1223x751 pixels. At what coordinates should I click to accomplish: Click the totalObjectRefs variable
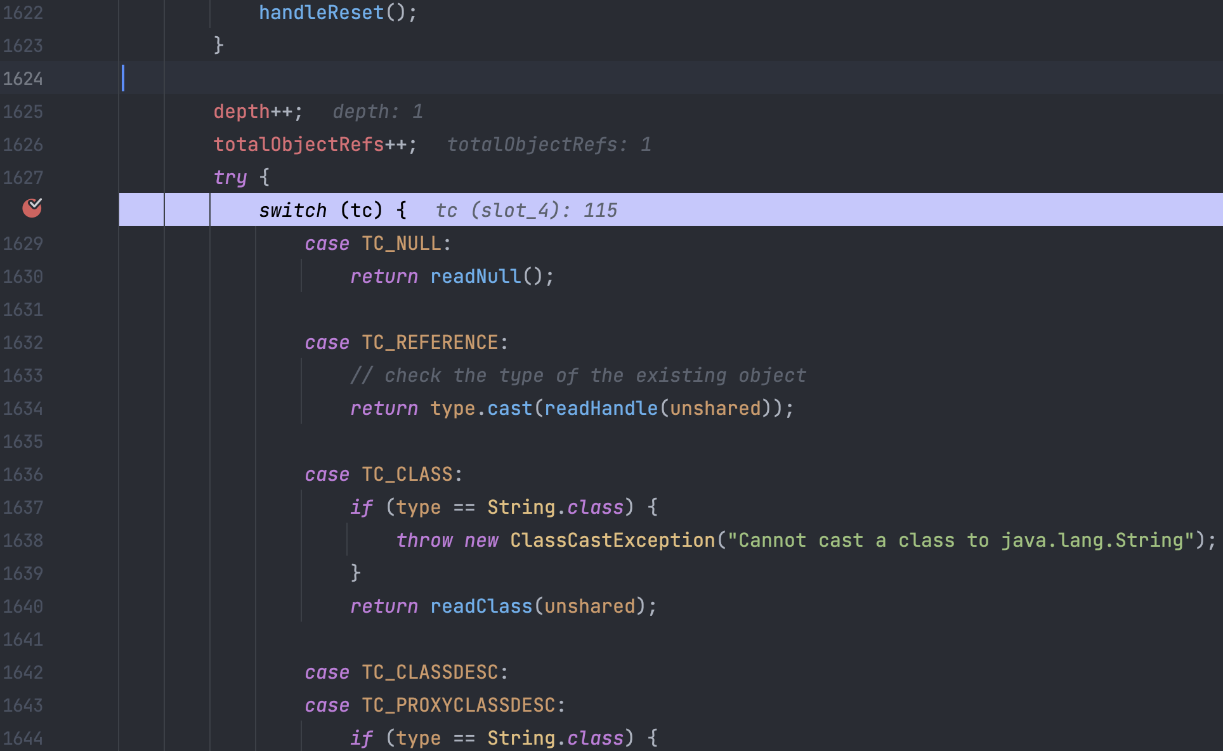tap(298, 145)
